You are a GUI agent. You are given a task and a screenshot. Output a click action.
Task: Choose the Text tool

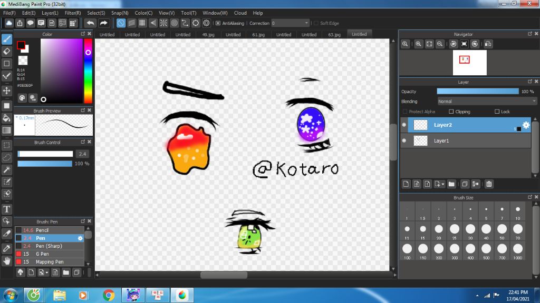click(7, 209)
